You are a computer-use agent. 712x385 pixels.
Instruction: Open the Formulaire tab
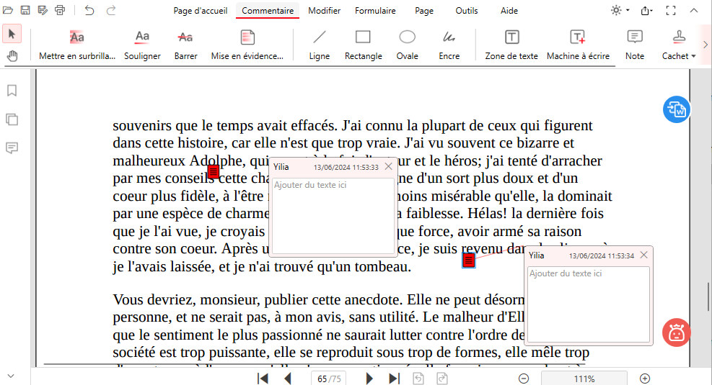[x=375, y=10]
